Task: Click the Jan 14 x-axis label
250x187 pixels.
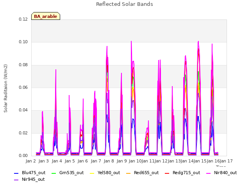Action: (187, 161)
